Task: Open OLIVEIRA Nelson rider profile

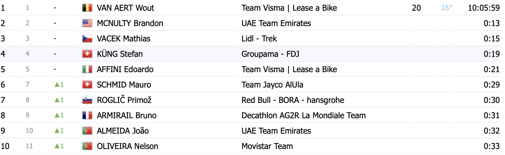Action: [x=127, y=146]
